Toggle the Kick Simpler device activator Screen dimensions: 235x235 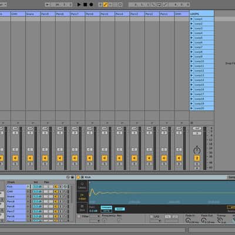point(78,177)
